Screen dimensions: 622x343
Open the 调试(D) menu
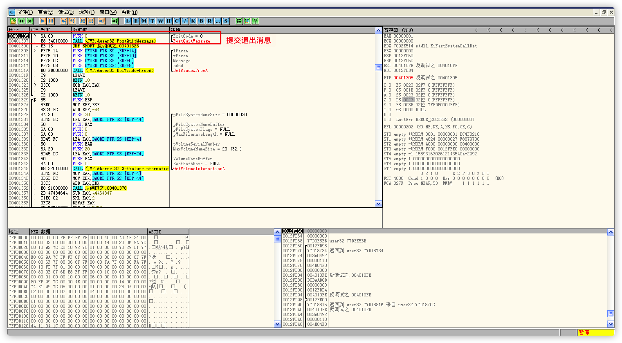[66, 12]
